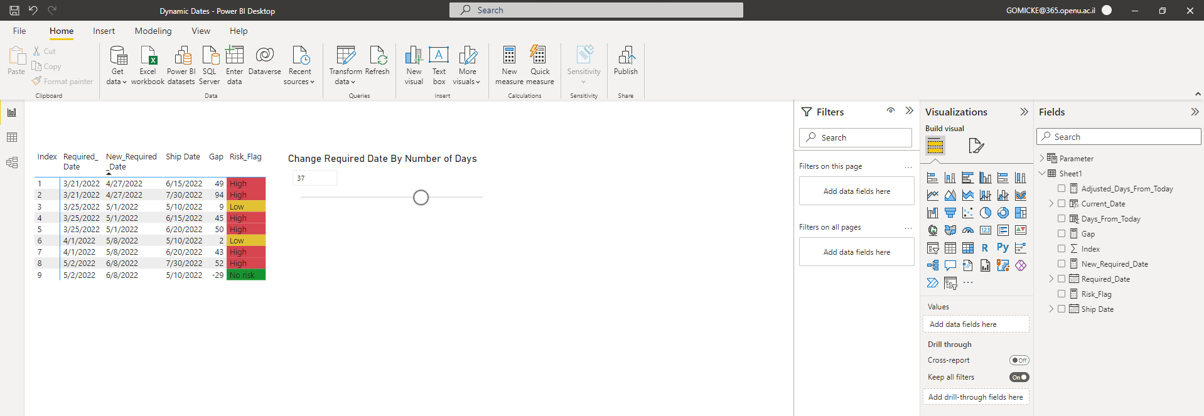Switch to the Insert tab
1204x416 pixels.
pyautogui.click(x=104, y=31)
